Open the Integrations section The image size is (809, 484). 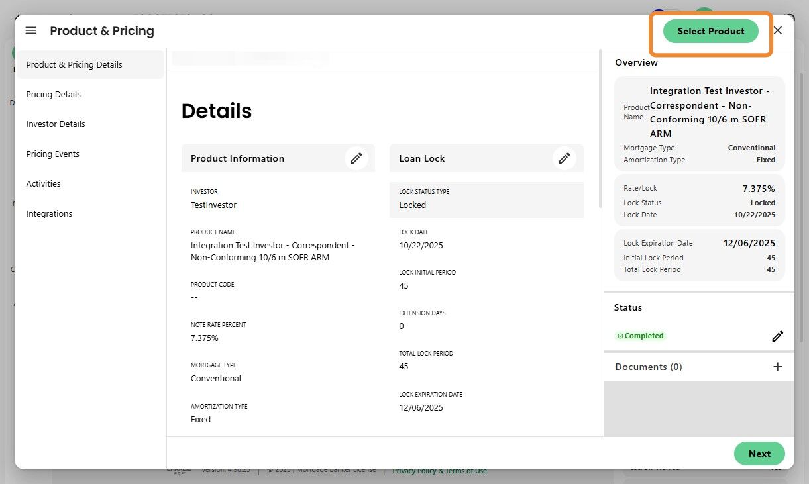(49, 214)
